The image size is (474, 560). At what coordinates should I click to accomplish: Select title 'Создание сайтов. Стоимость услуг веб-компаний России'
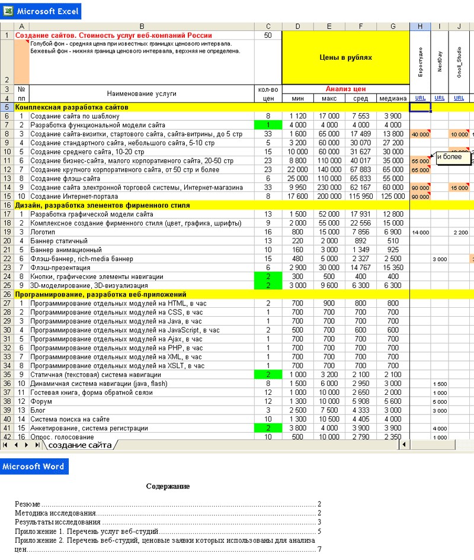click(x=113, y=36)
